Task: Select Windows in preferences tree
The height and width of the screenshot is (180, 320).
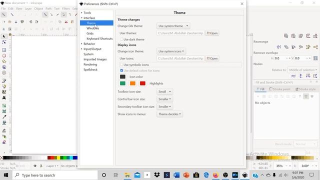Action: click(92, 28)
